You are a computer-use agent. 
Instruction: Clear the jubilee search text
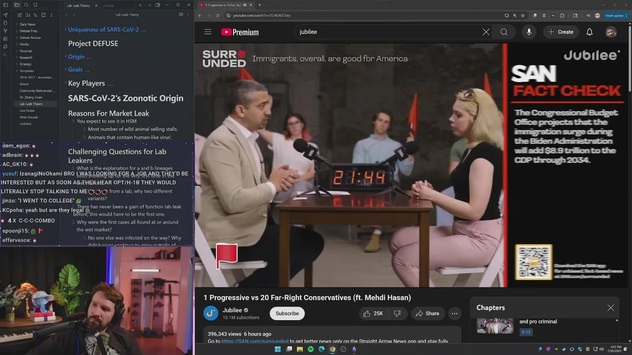pos(486,32)
